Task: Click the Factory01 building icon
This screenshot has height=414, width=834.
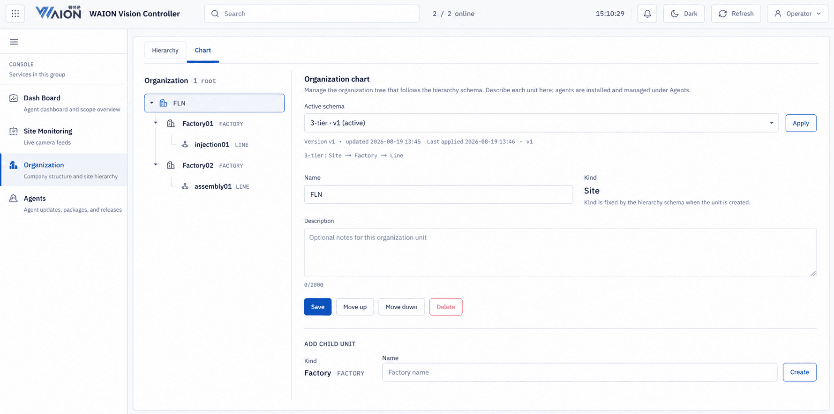Action: pos(171,124)
